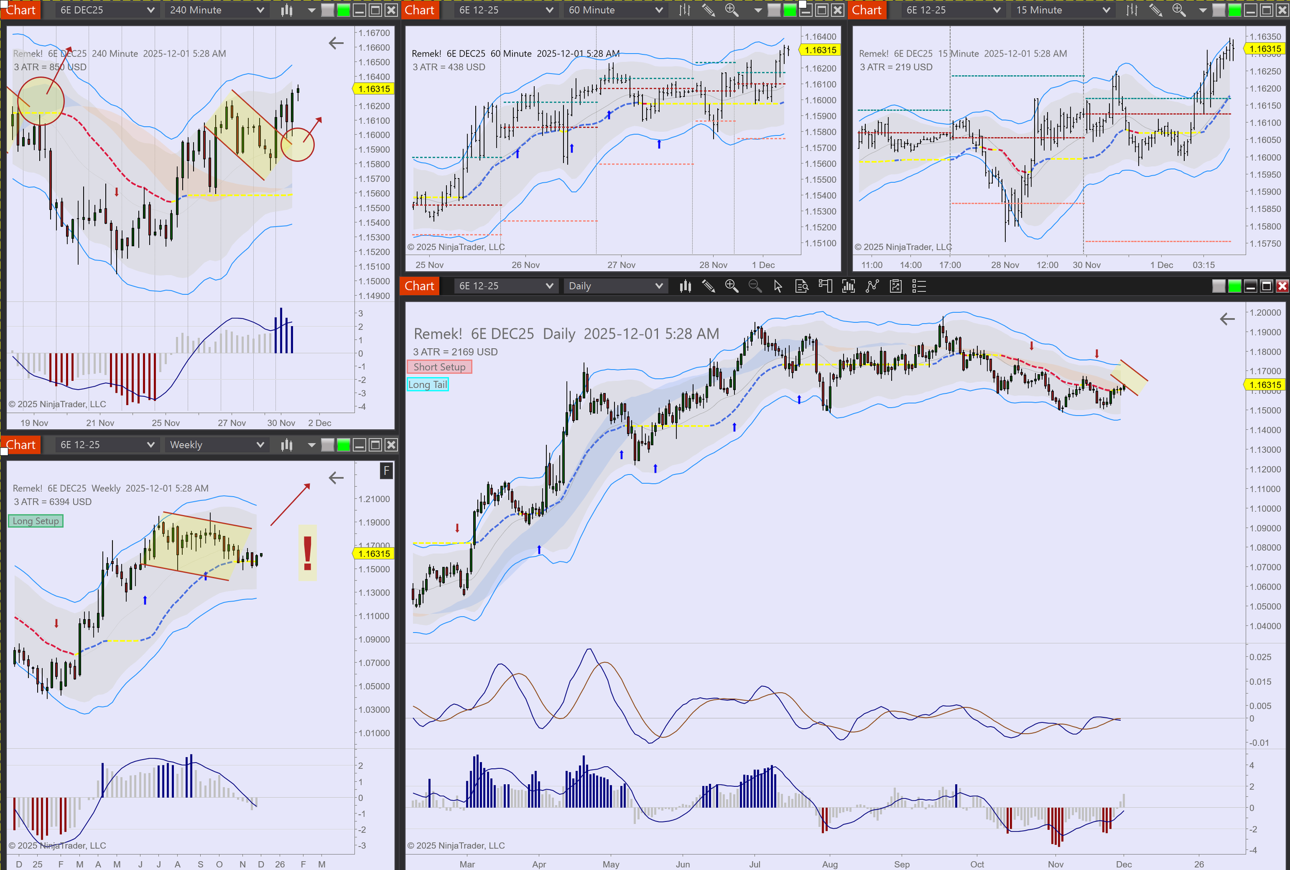Open the Data Box icon in Daily chart
Screen dimensions: 1290x870
(801, 286)
